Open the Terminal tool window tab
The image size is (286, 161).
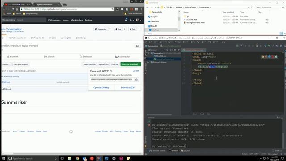173,151
